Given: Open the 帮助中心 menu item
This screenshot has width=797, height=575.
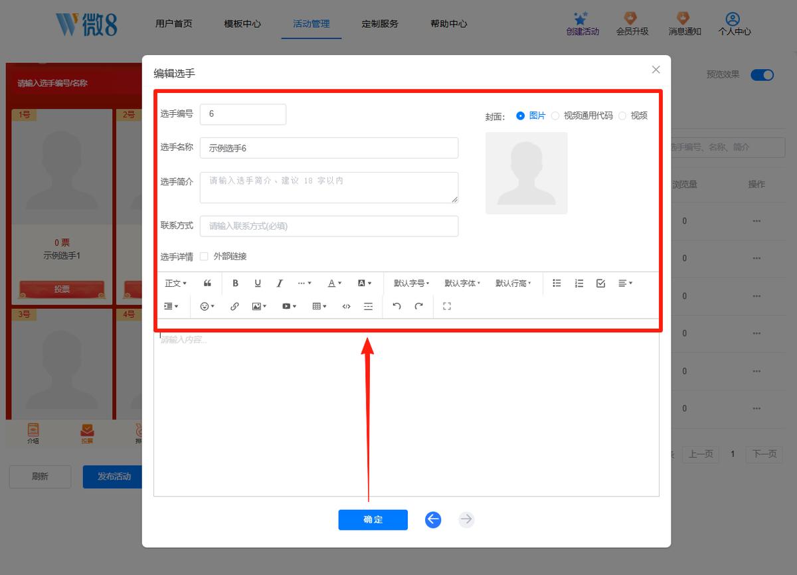Looking at the screenshot, I should 449,24.
